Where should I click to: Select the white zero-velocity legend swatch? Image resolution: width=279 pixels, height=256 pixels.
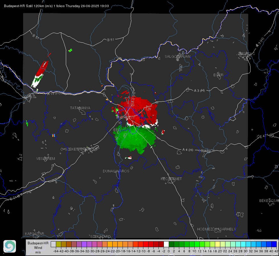pyautogui.click(x=166, y=244)
